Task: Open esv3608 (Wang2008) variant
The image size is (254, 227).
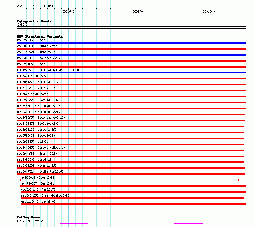Action: tap(33, 94)
